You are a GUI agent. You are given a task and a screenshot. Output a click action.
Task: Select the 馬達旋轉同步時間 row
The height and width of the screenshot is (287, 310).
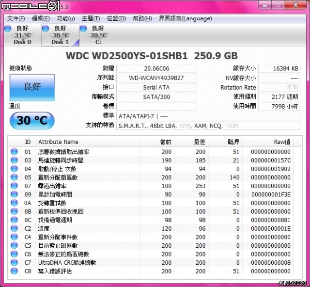[151, 160]
